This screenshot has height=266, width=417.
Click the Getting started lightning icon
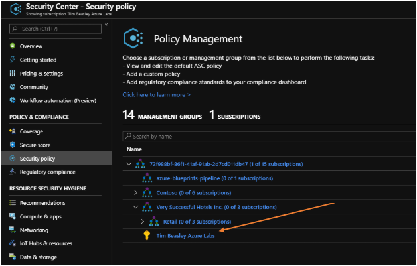click(x=13, y=60)
